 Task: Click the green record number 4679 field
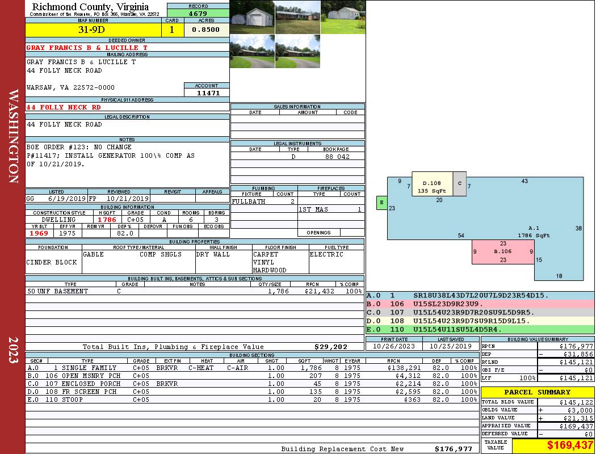click(198, 13)
